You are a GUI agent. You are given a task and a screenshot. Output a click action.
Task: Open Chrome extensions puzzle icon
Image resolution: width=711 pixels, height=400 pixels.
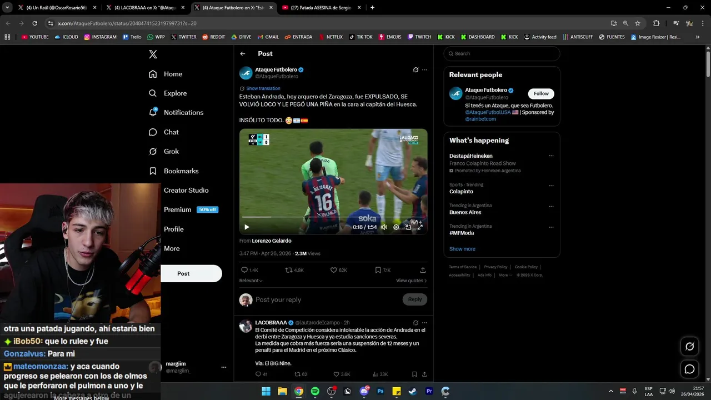(x=656, y=23)
